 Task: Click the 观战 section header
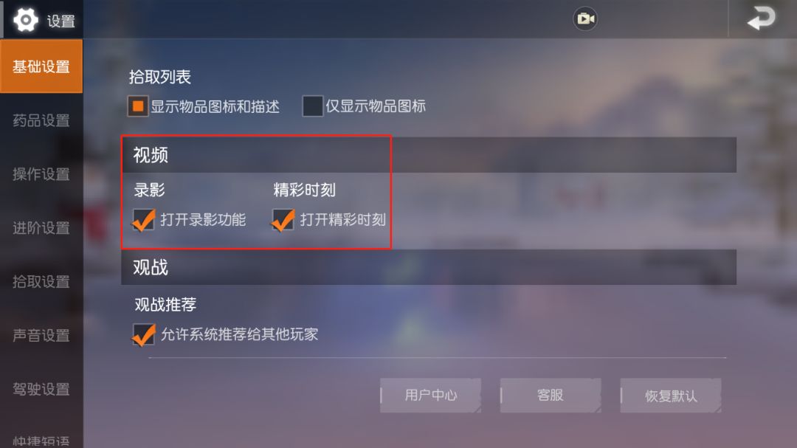(429, 267)
